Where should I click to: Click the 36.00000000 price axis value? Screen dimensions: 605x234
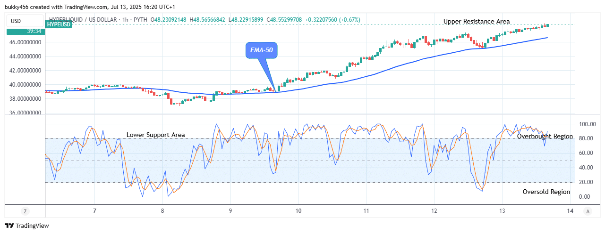pos(25,113)
